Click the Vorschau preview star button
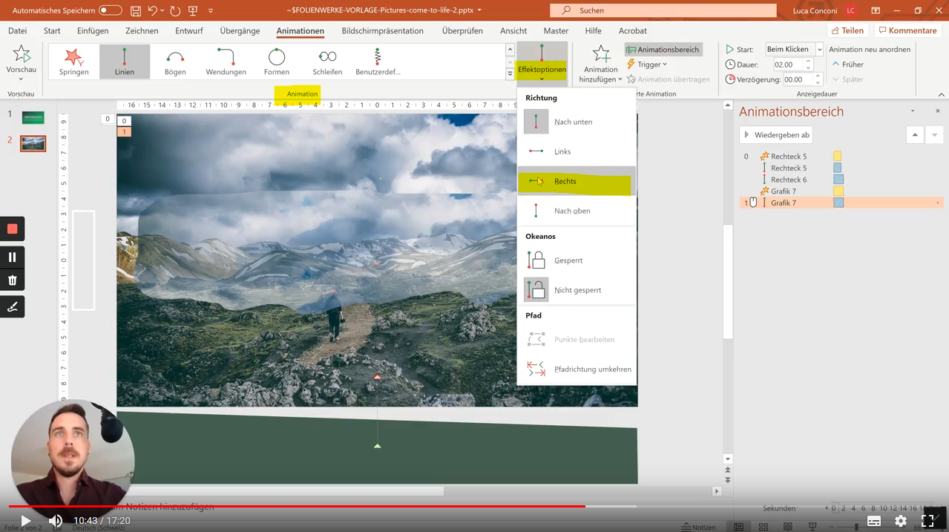949x532 pixels. click(x=21, y=61)
